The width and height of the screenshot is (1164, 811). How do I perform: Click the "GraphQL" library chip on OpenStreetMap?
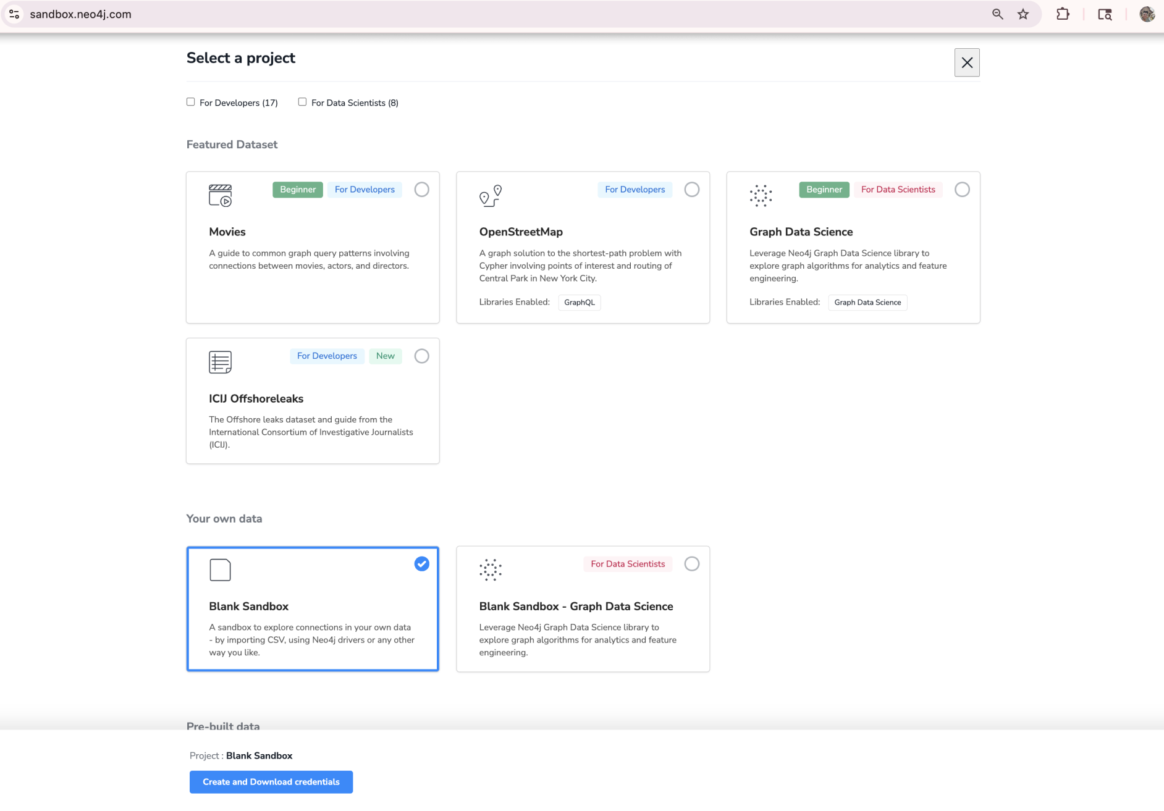click(x=579, y=302)
